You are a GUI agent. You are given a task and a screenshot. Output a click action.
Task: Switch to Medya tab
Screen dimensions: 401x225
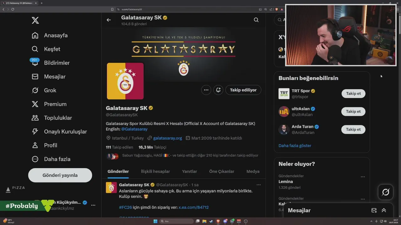tap(253, 172)
